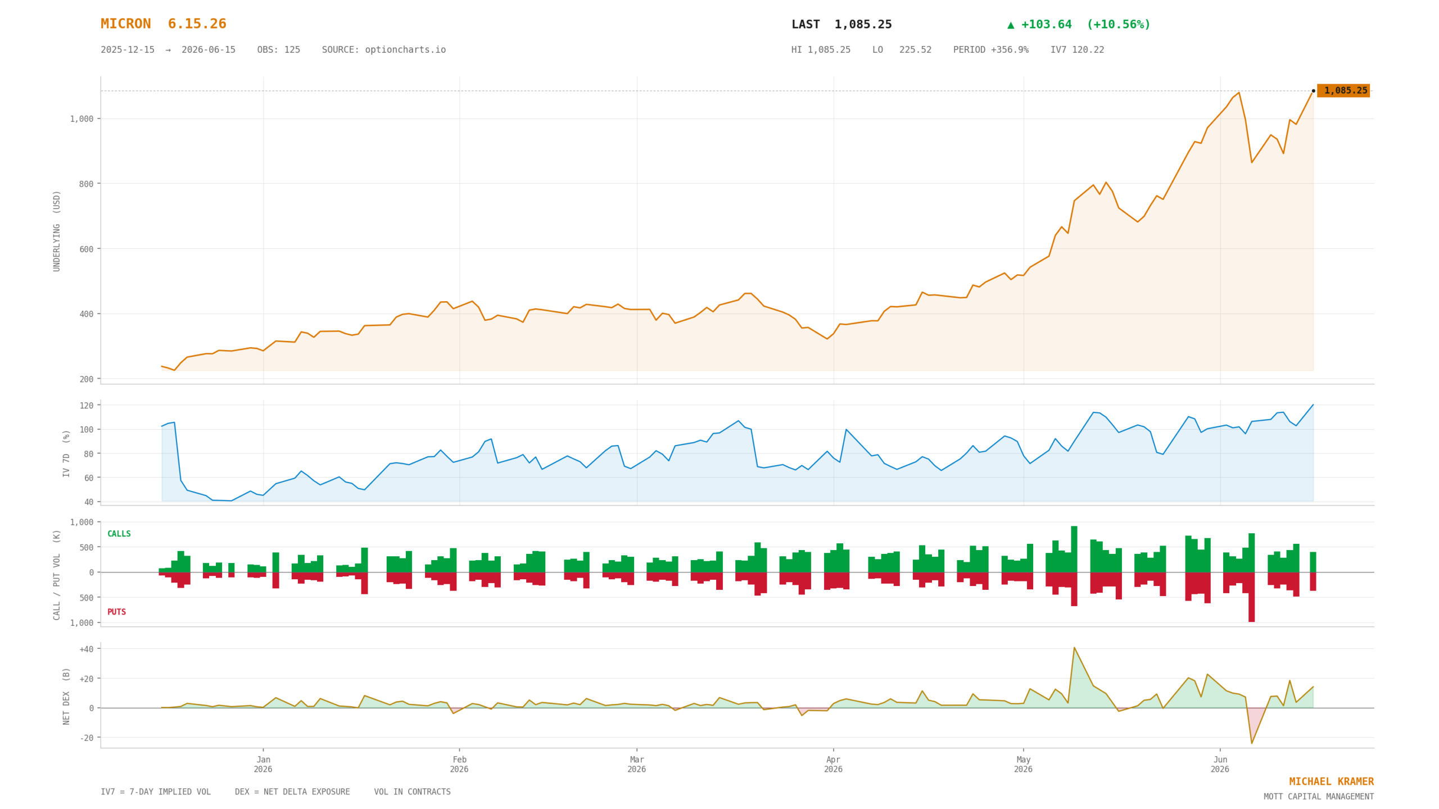
Task: Click the orange 1,085.25 price tag
Action: click(x=1343, y=90)
